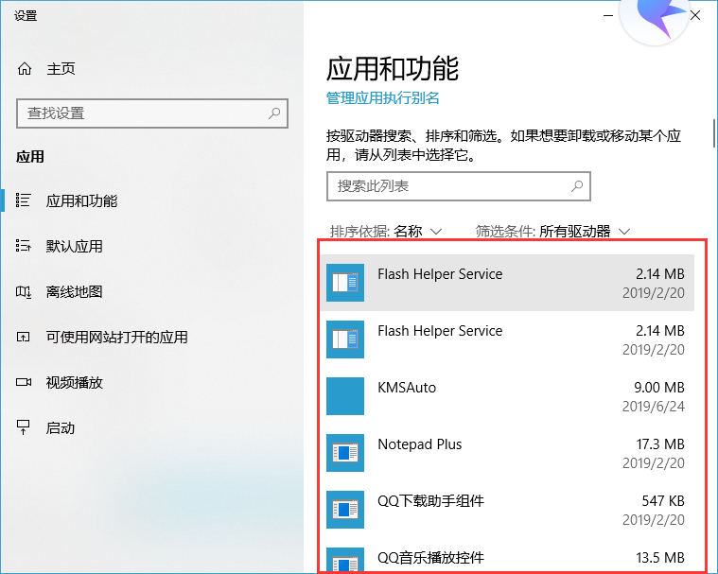Open 主页 in the sidebar

(x=61, y=69)
